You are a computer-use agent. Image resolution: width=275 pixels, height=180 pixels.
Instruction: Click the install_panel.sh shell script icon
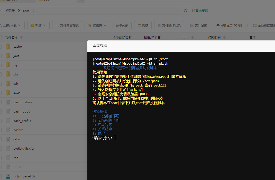click(x=8, y=176)
